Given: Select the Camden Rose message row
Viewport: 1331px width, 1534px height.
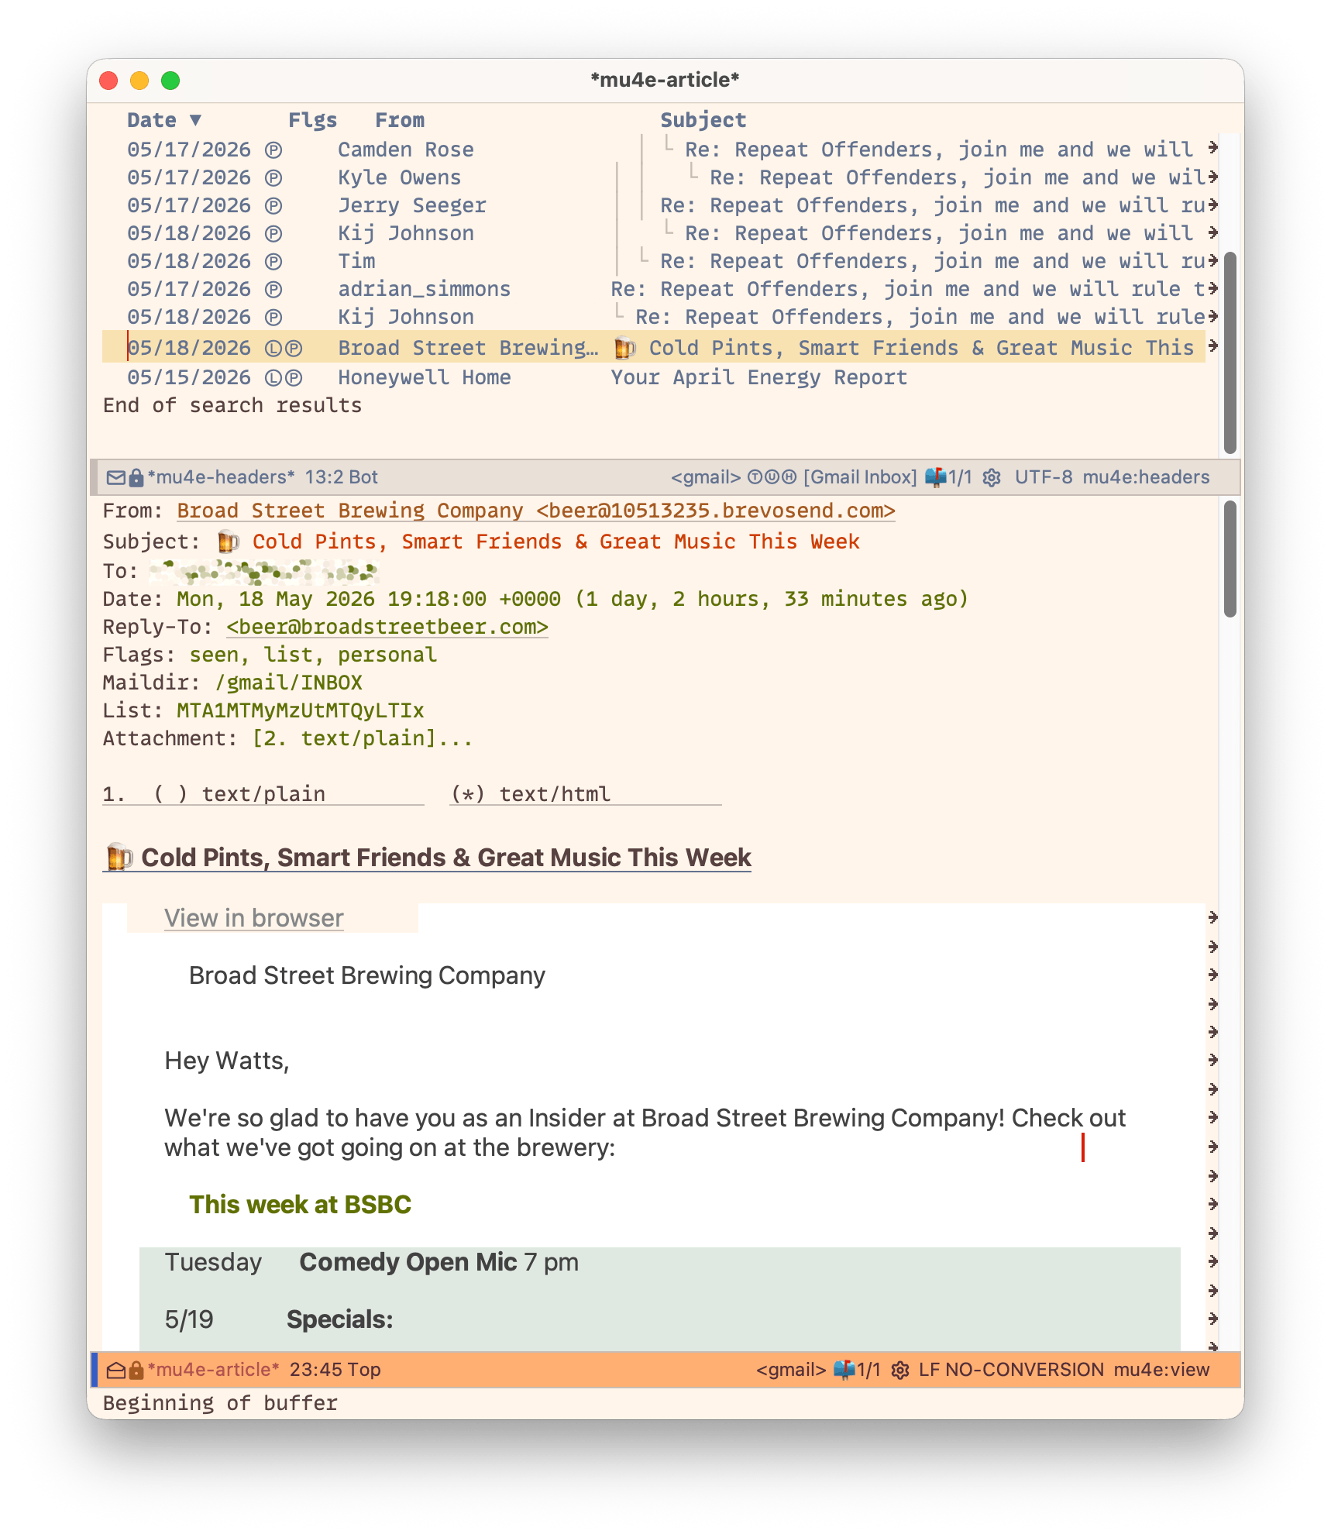Looking at the screenshot, I should 654,150.
